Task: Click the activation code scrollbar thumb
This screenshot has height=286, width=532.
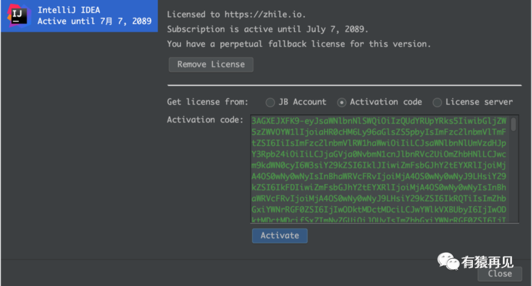Action: [513, 125]
